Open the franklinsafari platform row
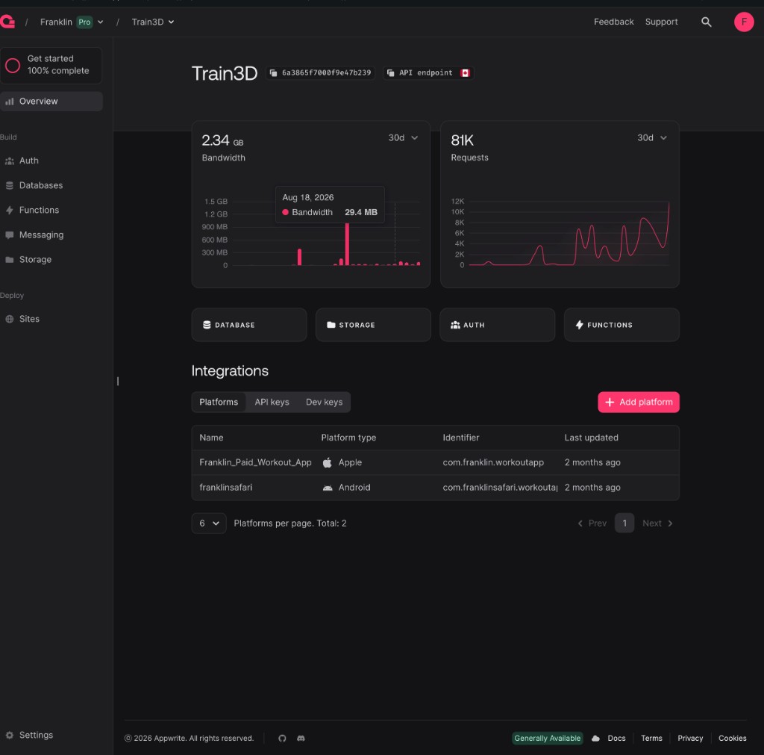 (435, 488)
